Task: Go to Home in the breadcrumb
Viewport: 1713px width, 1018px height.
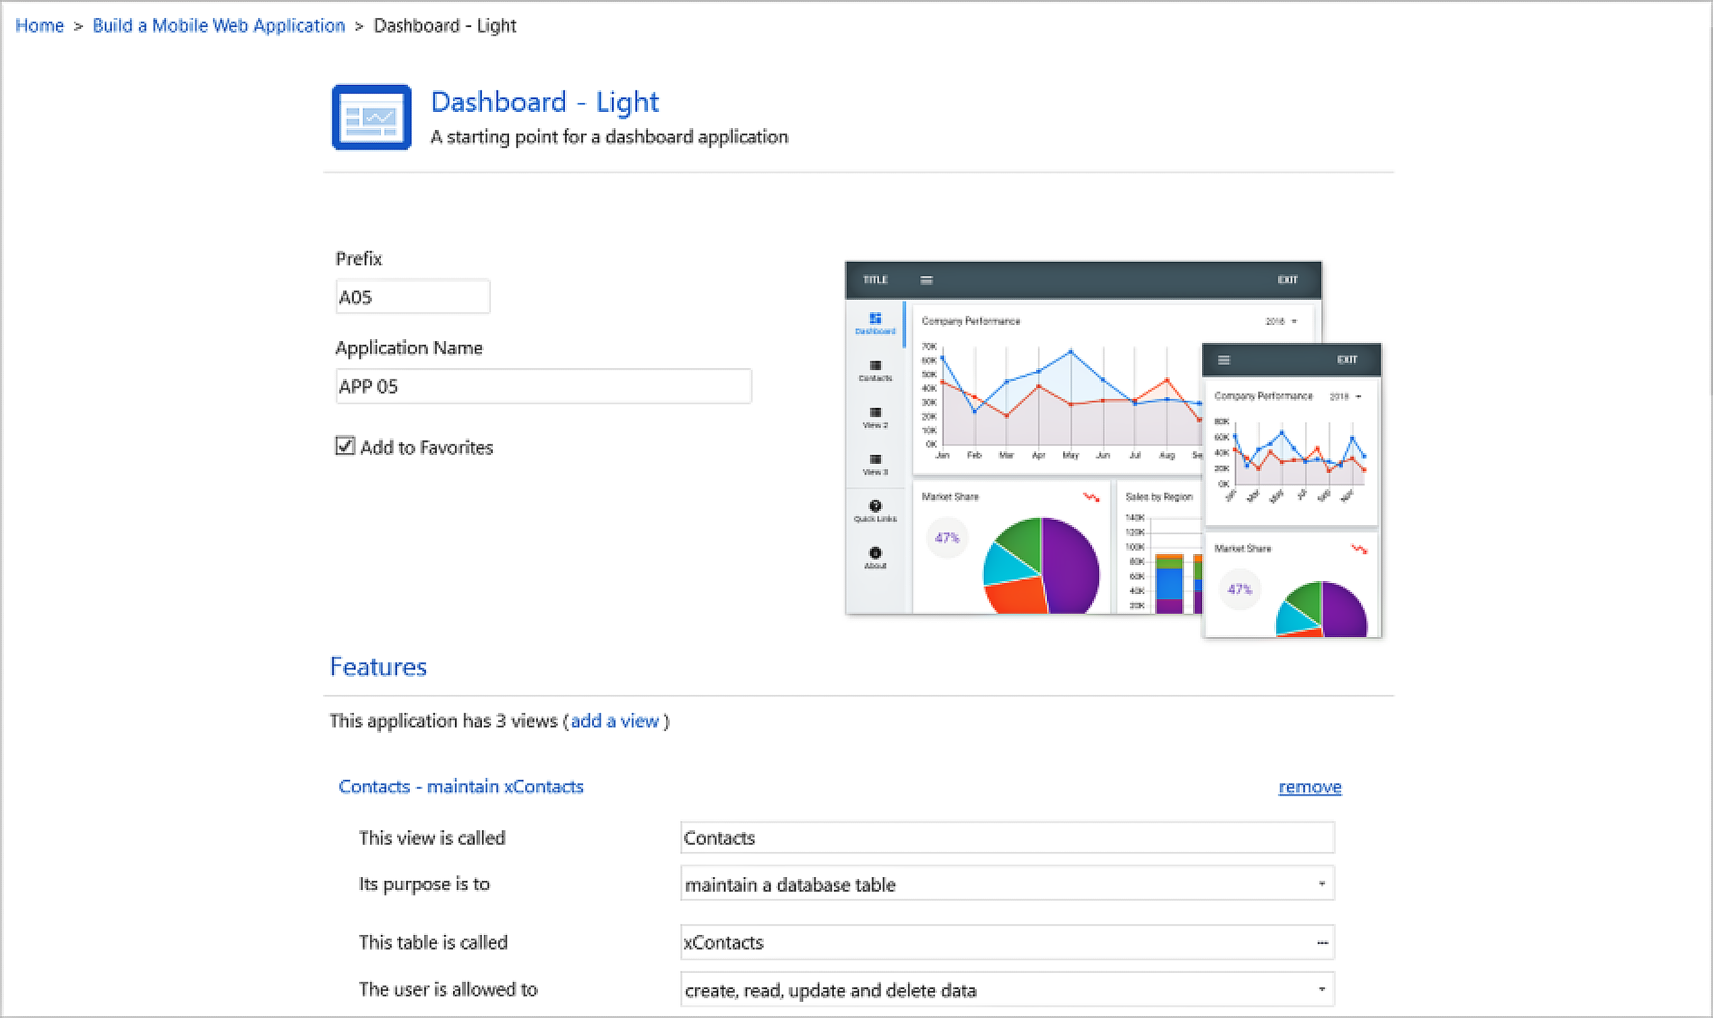Action: [x=39, y=26]
